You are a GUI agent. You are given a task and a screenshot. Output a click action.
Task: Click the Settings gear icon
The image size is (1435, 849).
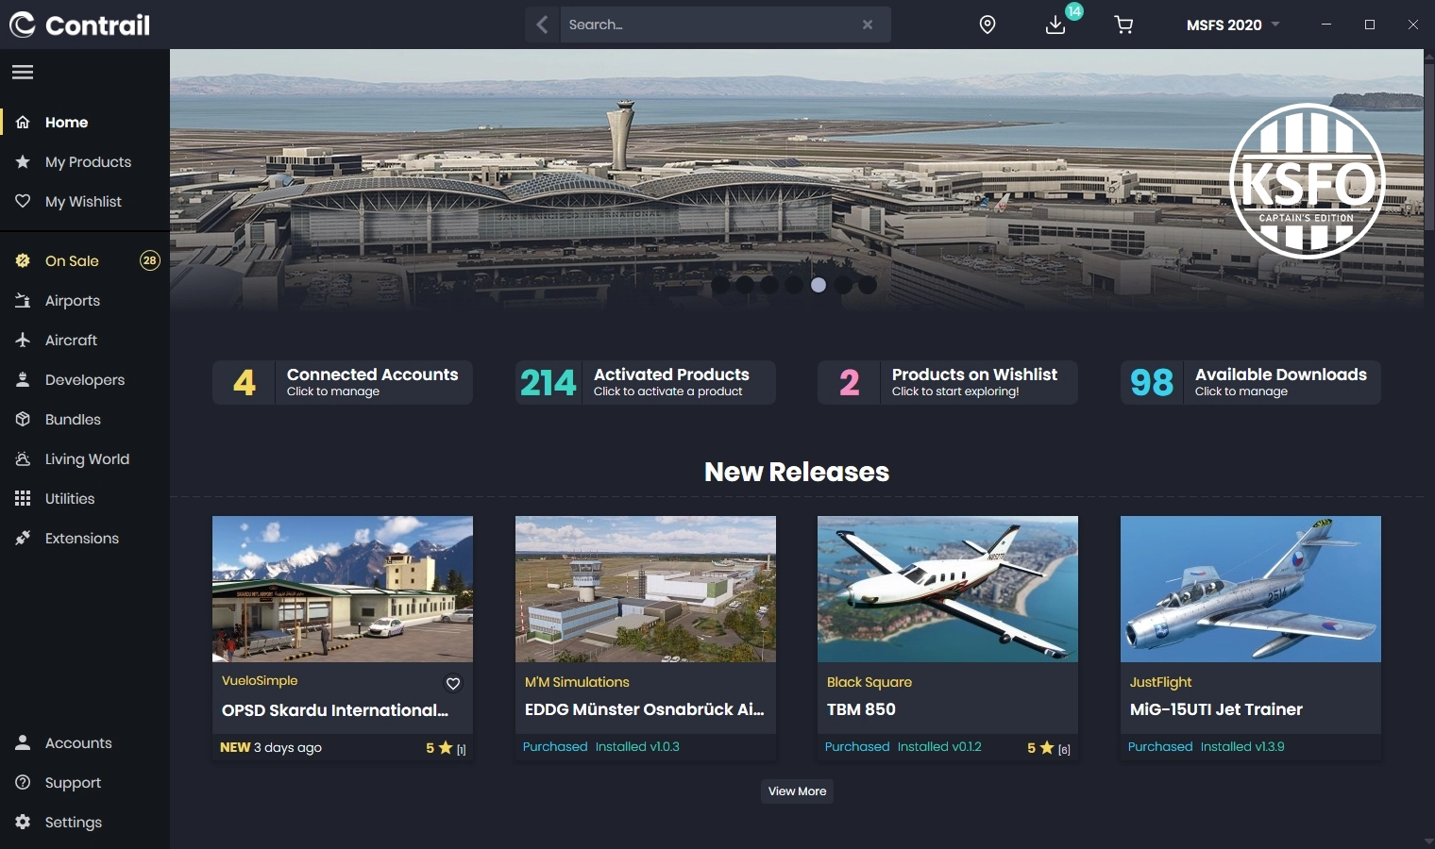[x=23, y=823]
